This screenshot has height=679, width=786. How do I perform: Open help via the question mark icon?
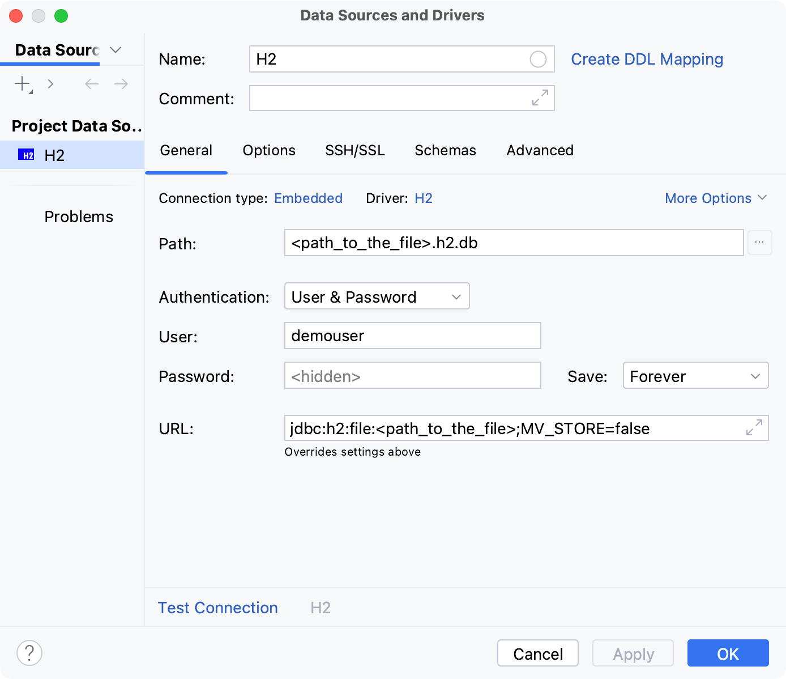pos(29,653)
